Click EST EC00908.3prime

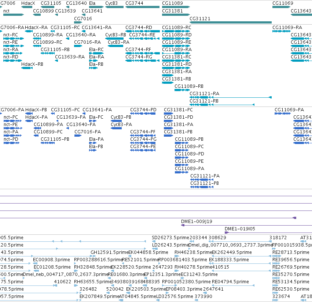[x=51, y=260]
